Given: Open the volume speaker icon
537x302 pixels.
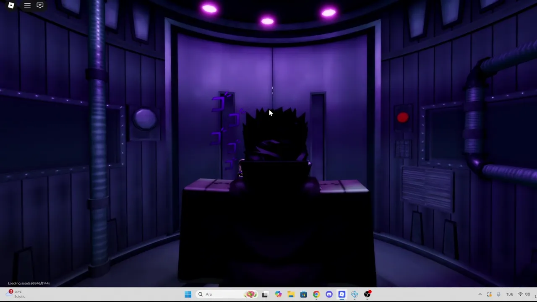Looking at the screenshot, I should [x=527, y=294].
